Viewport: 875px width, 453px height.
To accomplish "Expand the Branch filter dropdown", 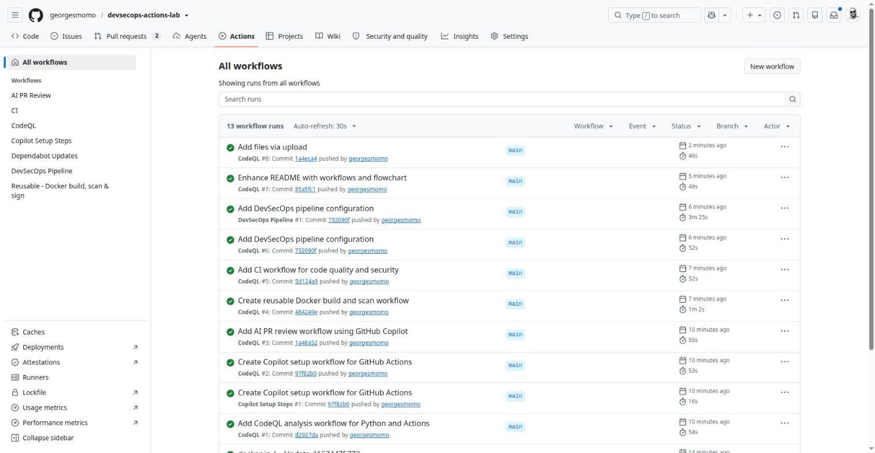I will [732, 126].
